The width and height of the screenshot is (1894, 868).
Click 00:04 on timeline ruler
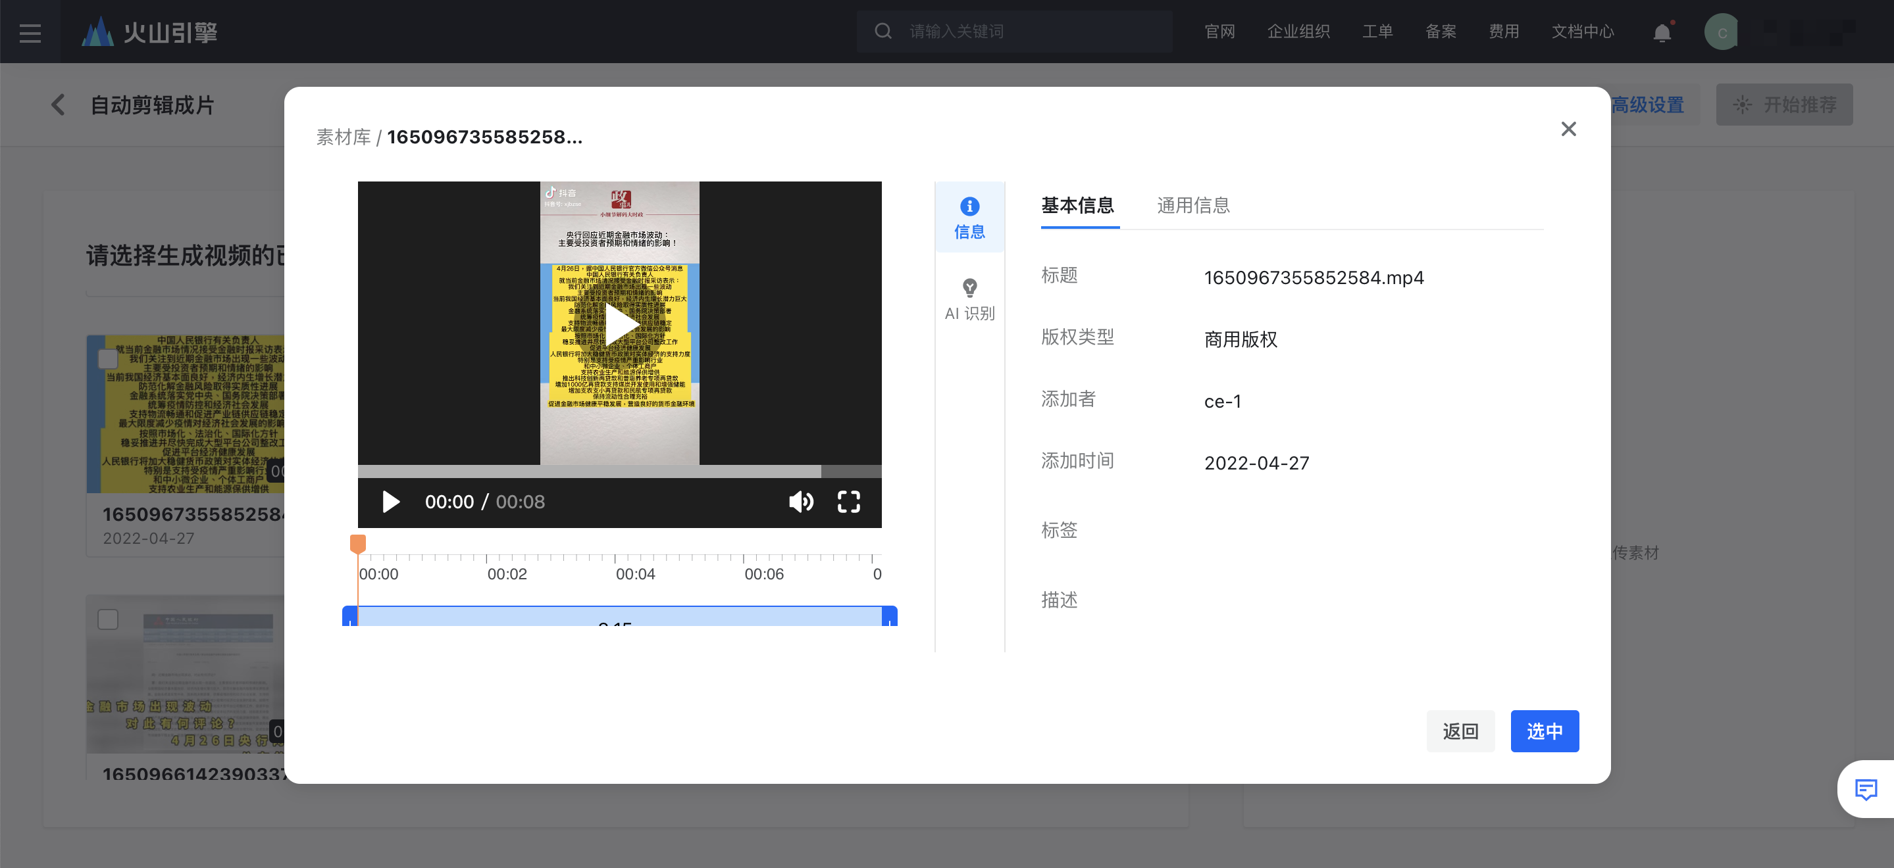coord(635,574)
